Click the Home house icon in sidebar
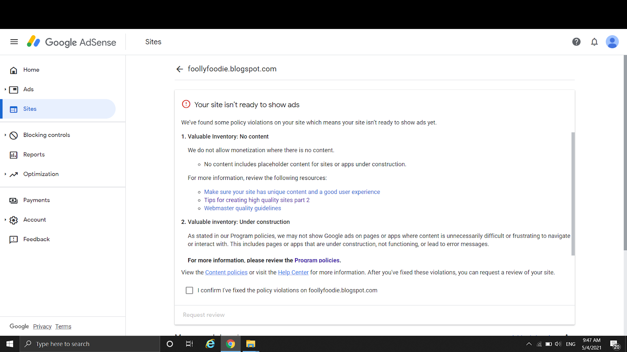Viewport: 627px width, 352px height. click(14, 70)
